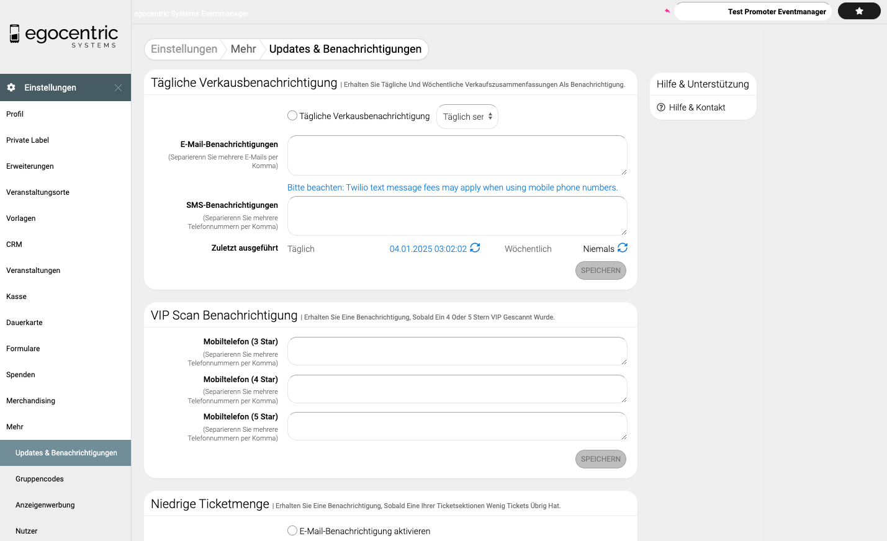Click the Einstellungen gear icon
This screenshot has height=541, width=887.
11,87
